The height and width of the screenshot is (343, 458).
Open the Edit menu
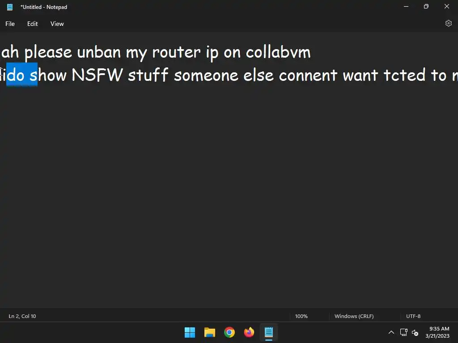pyautogui.click(x=32, y=24)
